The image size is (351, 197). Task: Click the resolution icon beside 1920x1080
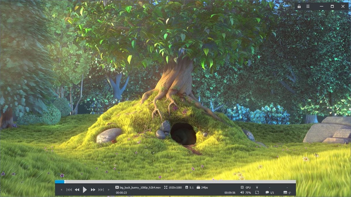coord(166,187)
